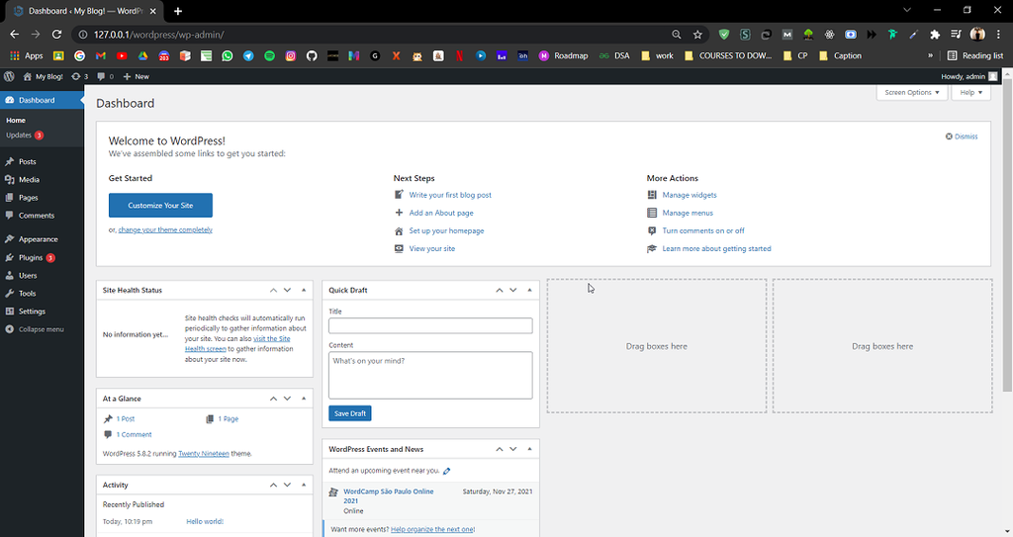Open Learn more about getting started link
1013x537 pixels.
[716, 249]
